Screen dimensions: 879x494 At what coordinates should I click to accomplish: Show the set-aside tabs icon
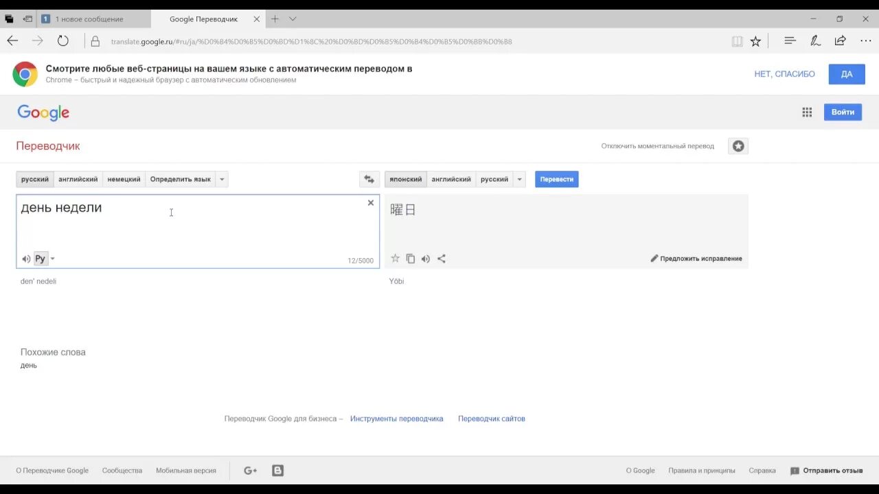coord(9,19)
